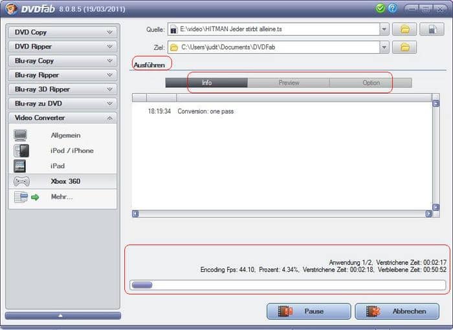Switch to the Preview tab
Screen dimensions: 453x330
tap(289, 83)
